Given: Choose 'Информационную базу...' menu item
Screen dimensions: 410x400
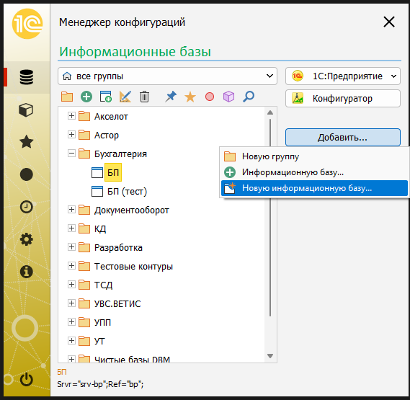Looking at the screenshot, I should [314, 172].
